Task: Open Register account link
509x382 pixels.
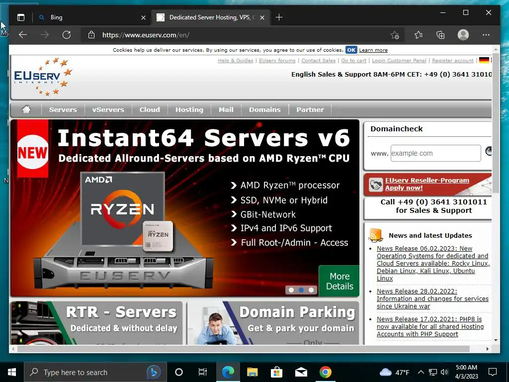Action: click(x=452, y=60)
